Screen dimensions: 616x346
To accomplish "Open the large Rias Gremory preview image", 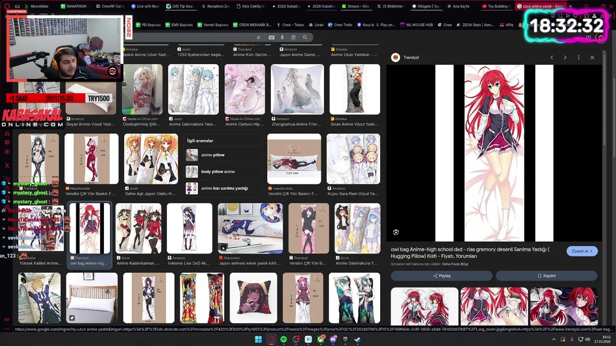I will 494,153.
